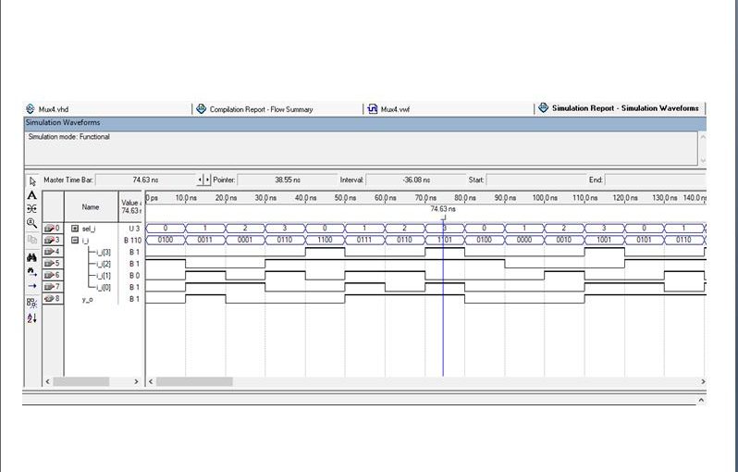Select the pointer selection tool
738x472 pixels.
31,180
